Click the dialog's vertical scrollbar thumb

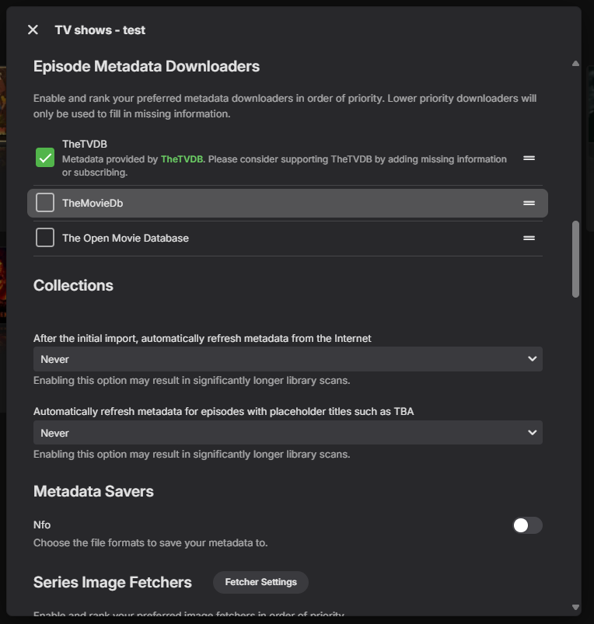coord(575,259)
